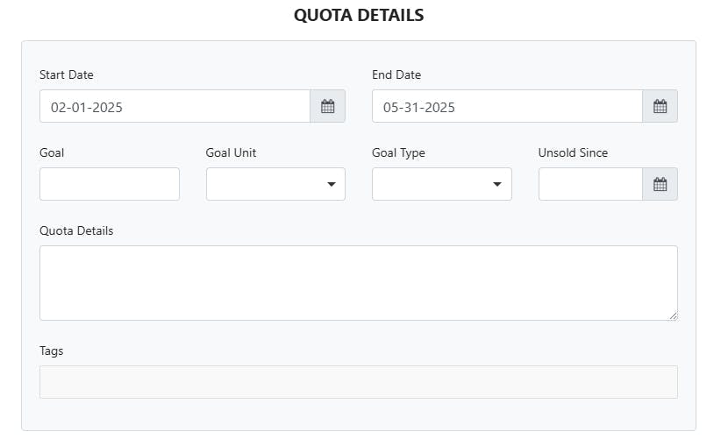The height and width of the screenshot is (439, 721).
Task: Click the QUOTA DETAILS heading
Action: tap(359, 15)
